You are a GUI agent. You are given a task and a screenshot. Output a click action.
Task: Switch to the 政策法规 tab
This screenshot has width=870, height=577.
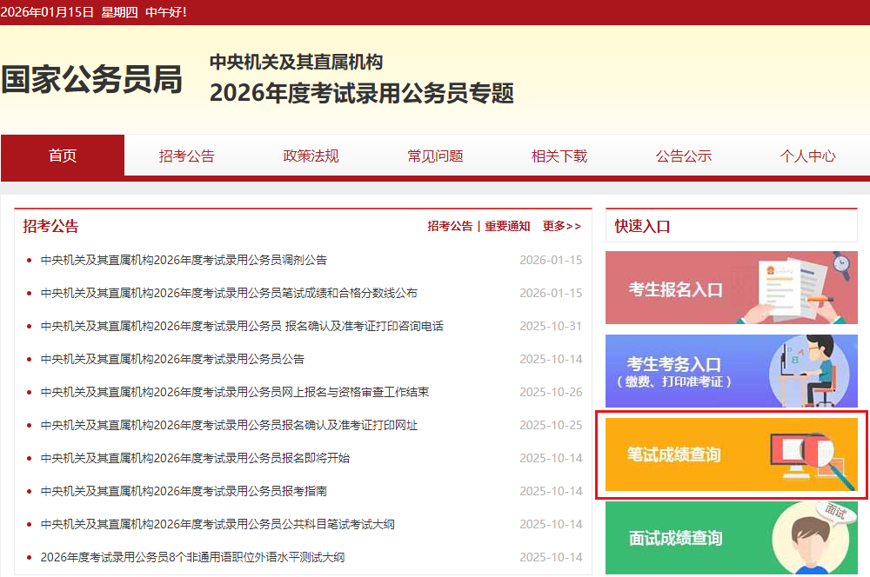(x=311, y=156)
